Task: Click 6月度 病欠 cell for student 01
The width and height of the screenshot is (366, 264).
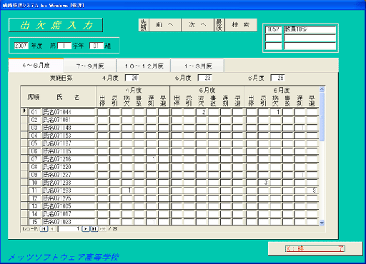Action: (x=275, y=112)
